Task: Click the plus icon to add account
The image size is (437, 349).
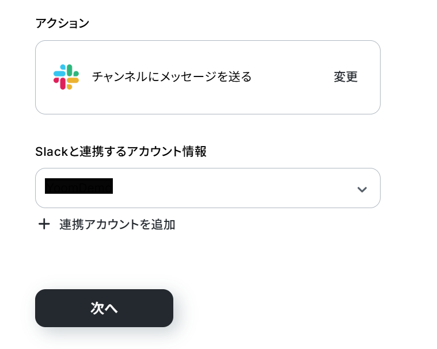Action: [44, 224]
